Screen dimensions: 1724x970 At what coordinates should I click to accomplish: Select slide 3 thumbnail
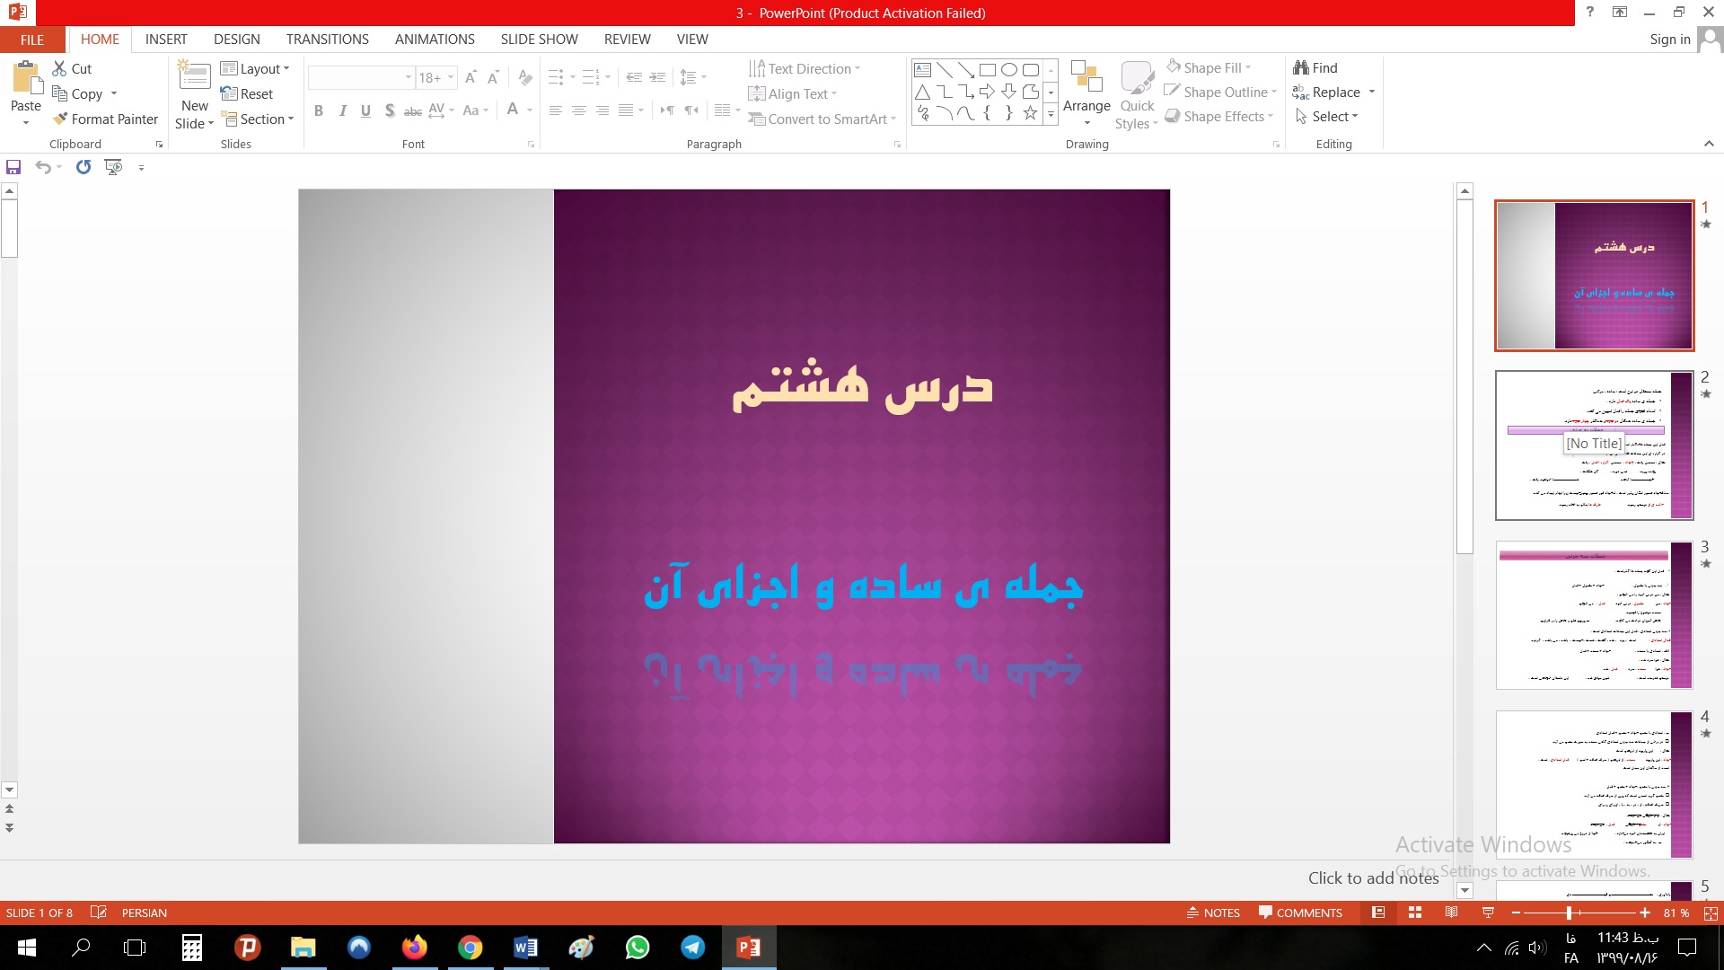(x=1594, y=615)
